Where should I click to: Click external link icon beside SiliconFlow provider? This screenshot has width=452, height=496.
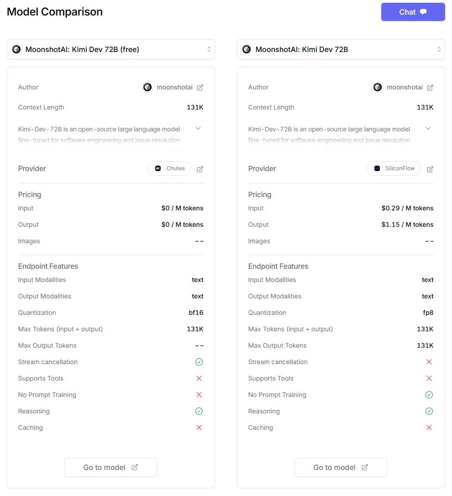(x=430, y=169)
